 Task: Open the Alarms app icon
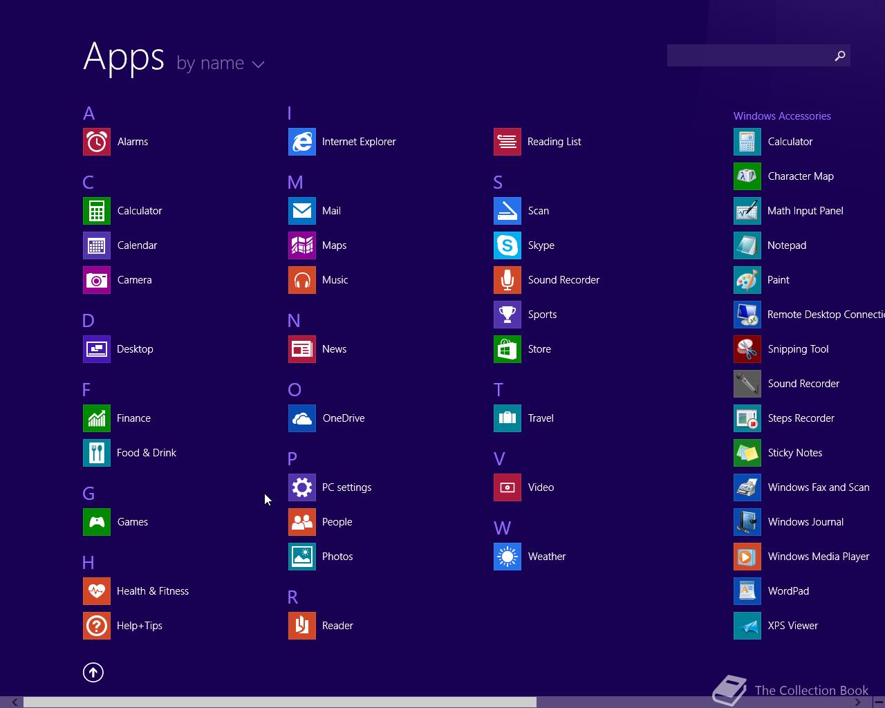(x=97, y=142)
